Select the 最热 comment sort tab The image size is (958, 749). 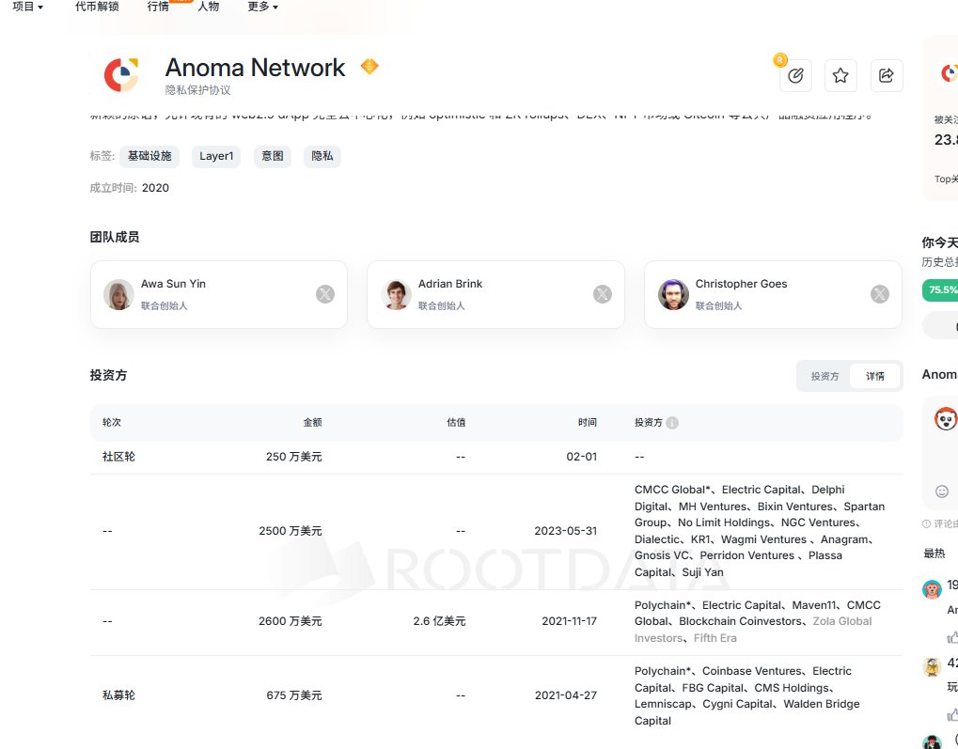click(934, 554)
